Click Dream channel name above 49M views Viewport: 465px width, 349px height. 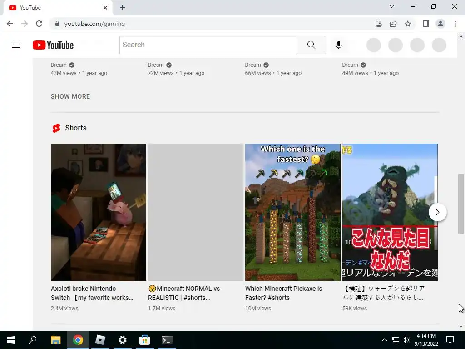pos(350,65)
